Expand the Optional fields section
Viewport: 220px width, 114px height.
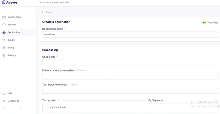point(57,107)
